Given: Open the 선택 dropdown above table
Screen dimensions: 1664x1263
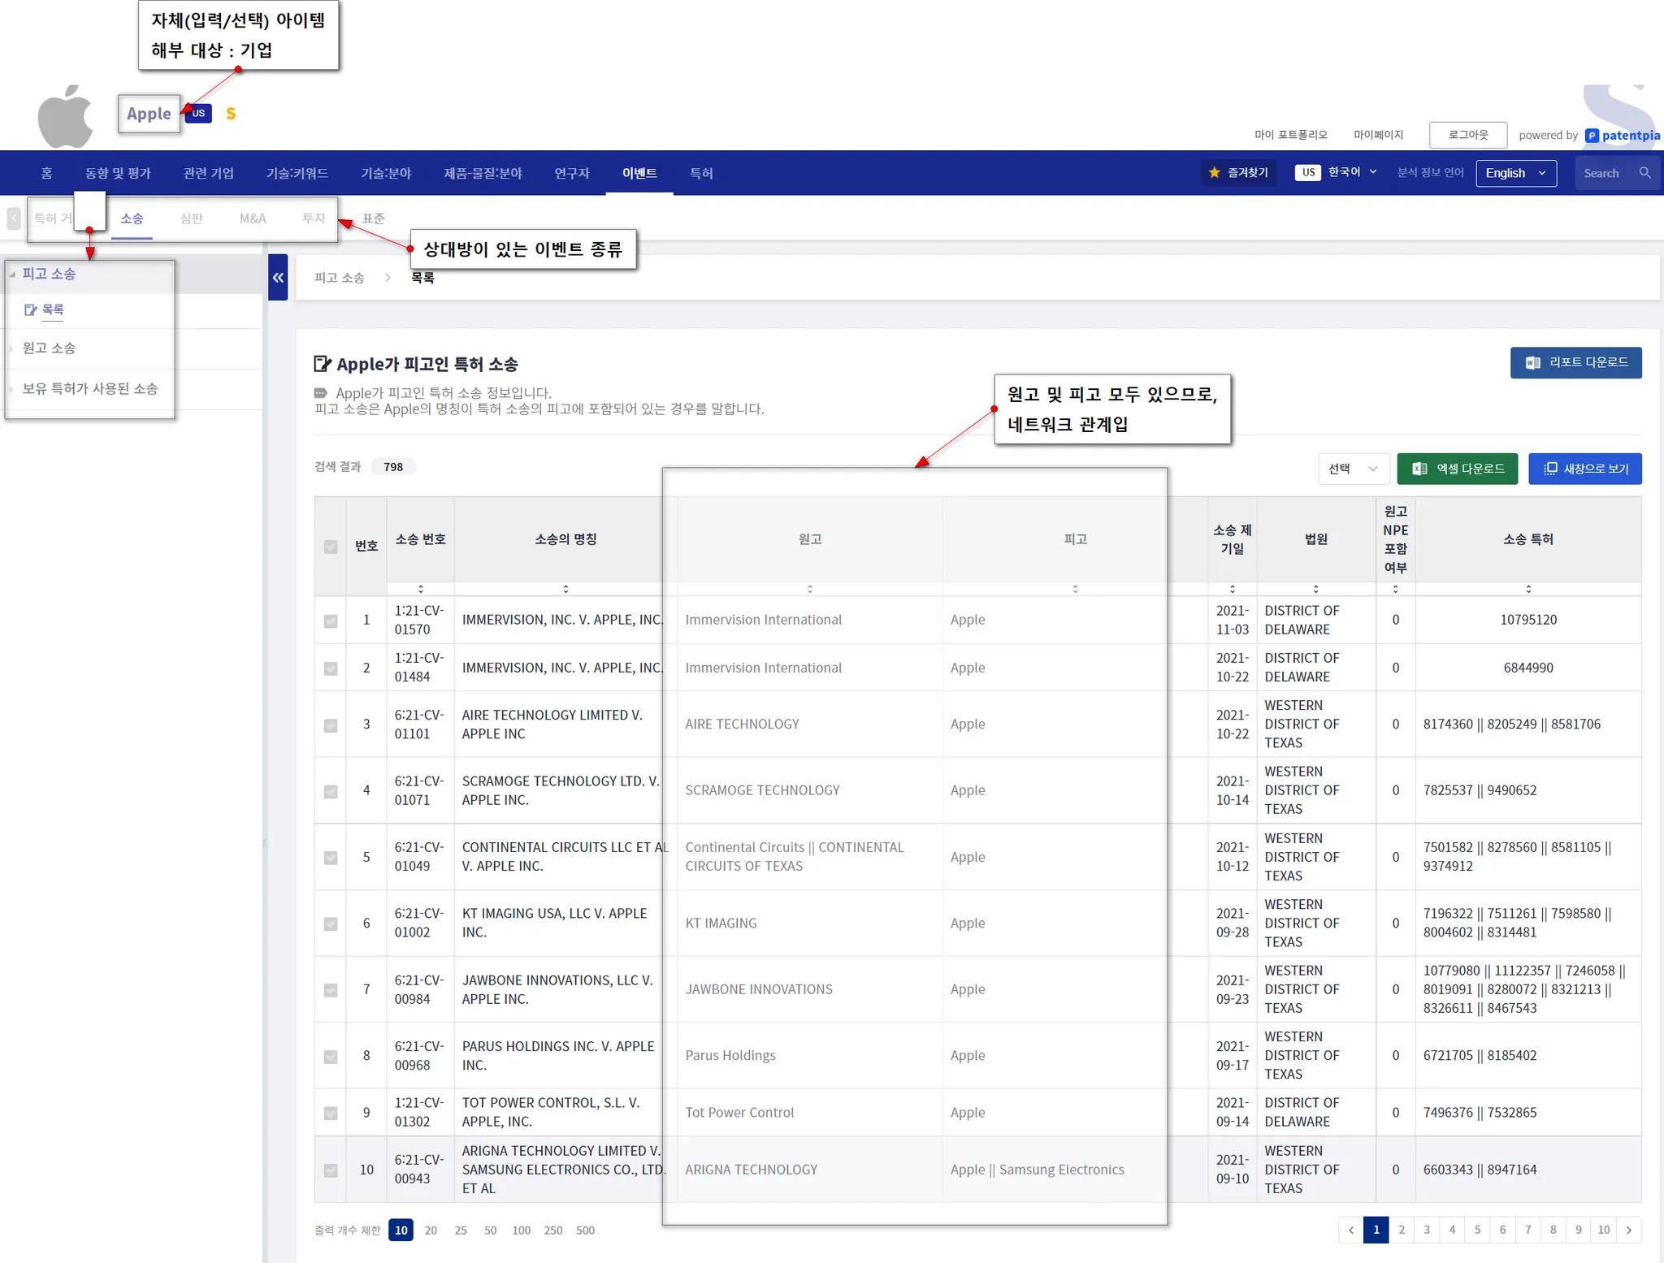Looking at the screenshot, I should click(x=1353, y=469).
